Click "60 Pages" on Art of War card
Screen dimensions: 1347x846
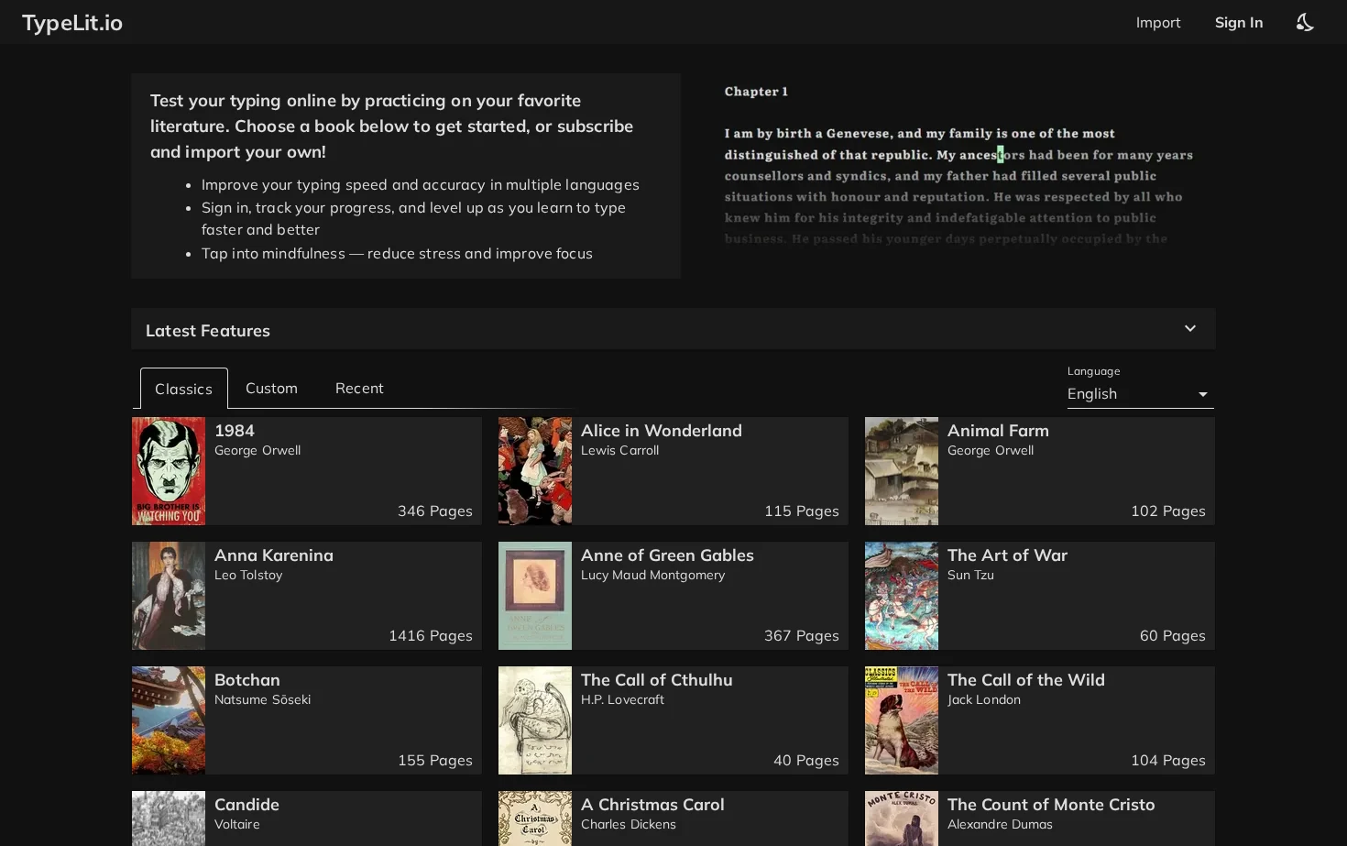[1173, 636]
